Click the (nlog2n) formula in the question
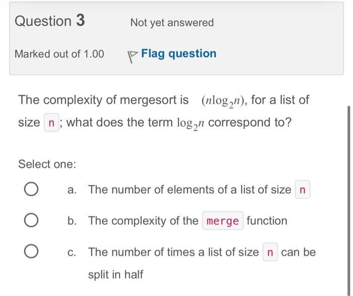Image resolution: width=353 pixels, height=296 pixels. point(223,101)
